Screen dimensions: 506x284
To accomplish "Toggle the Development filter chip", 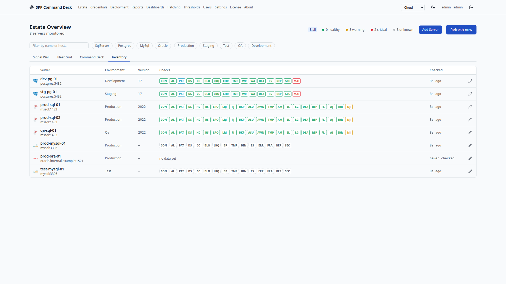I will [x=261, y=46].
